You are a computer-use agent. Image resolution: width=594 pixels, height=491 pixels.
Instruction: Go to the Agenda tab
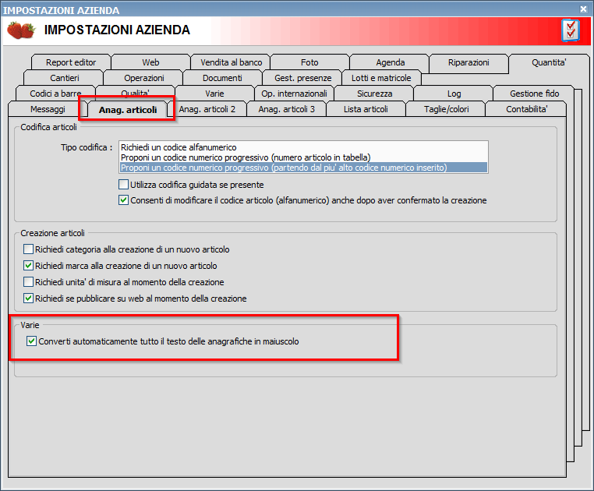[x=391, y=62]
